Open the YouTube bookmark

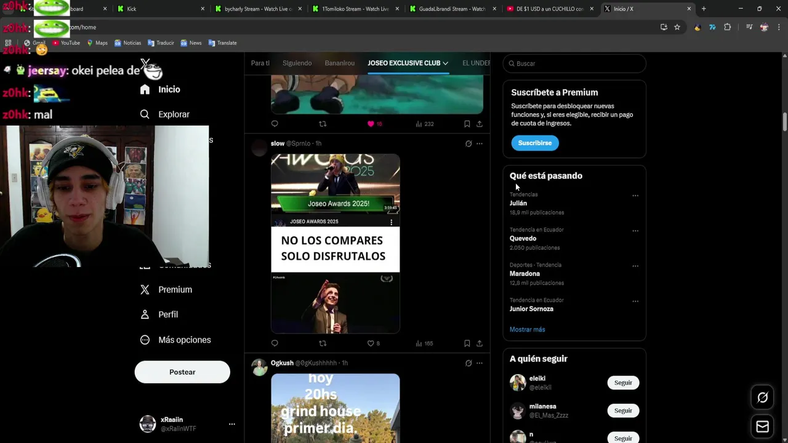point(66,43)
